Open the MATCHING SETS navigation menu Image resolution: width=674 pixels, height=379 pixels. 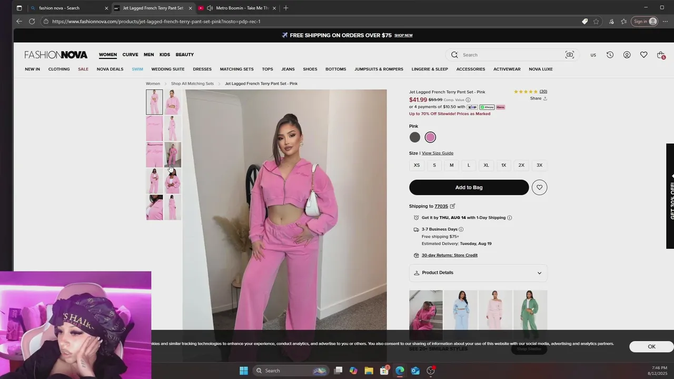coord(236,69)
